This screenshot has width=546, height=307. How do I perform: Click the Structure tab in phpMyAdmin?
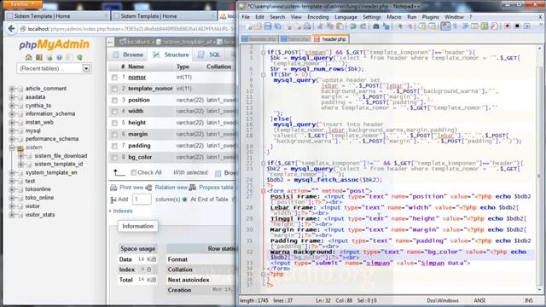click(171, 55)
